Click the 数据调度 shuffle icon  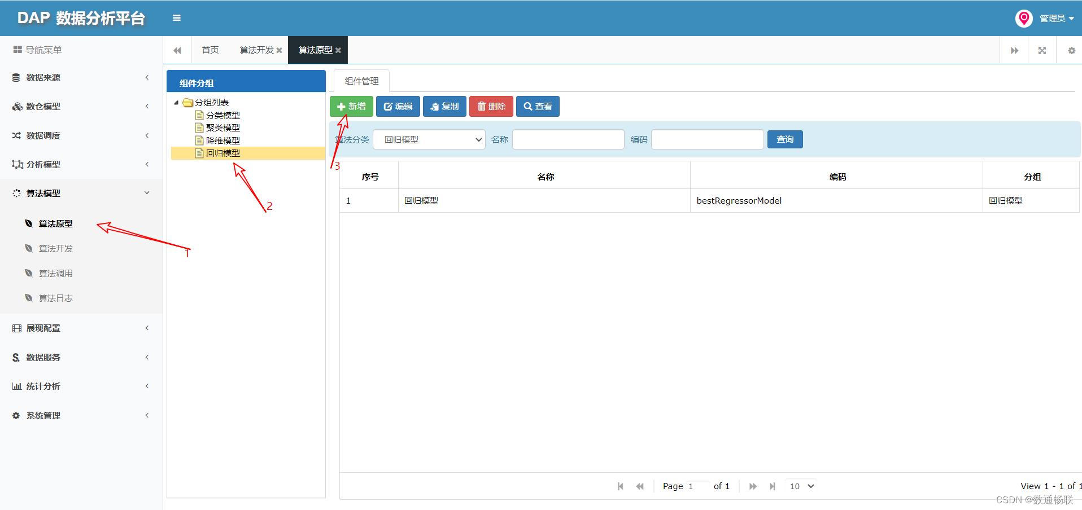[x=16, y=136]
